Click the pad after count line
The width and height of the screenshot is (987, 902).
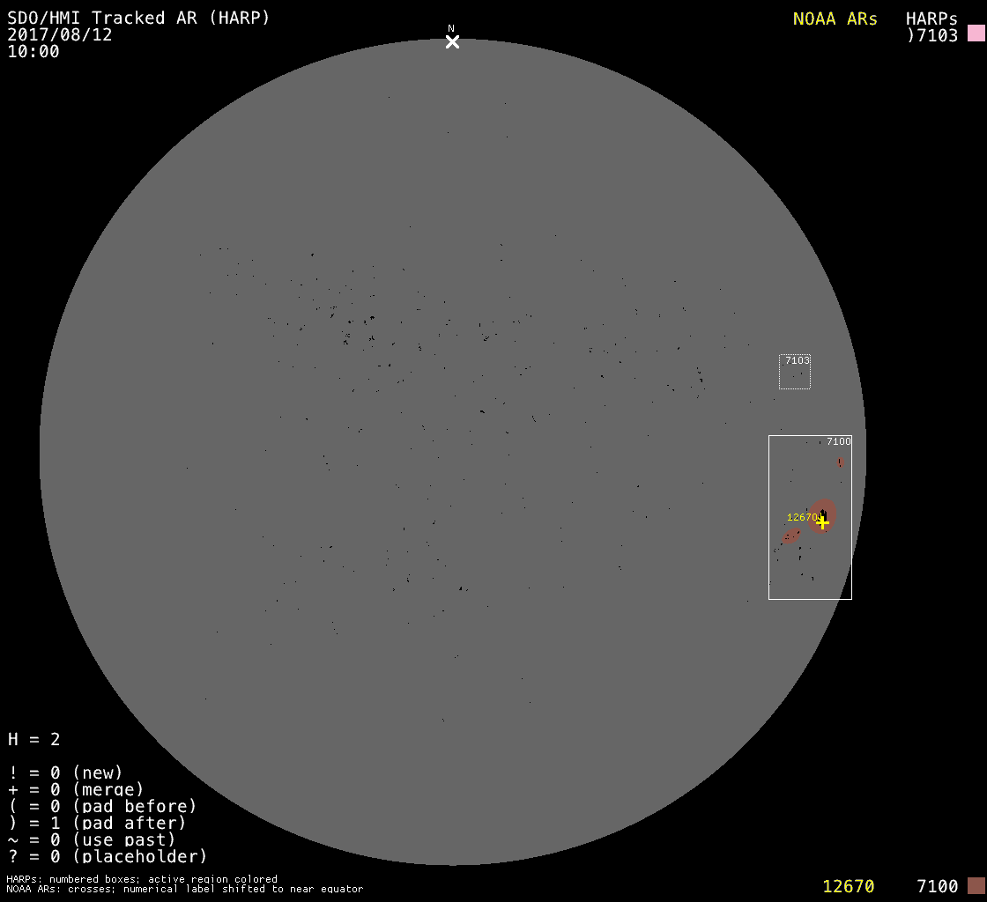pyautogui.click(x=97, y=823)
